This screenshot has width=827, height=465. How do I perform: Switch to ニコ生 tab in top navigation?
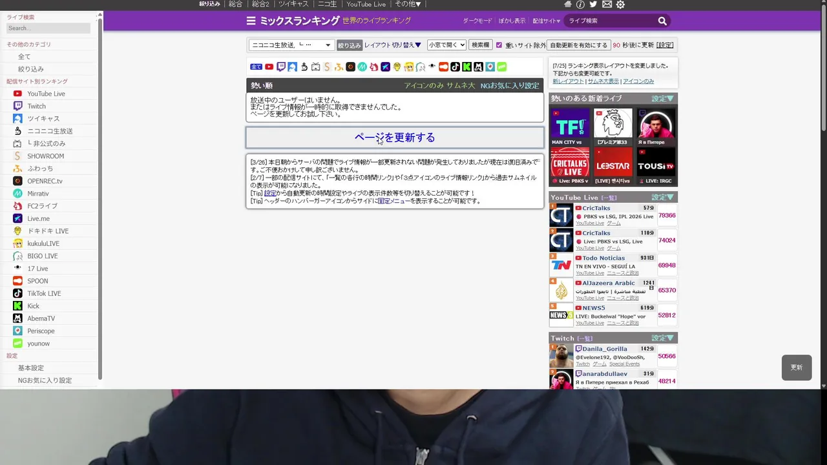click(x=328, y=4)
